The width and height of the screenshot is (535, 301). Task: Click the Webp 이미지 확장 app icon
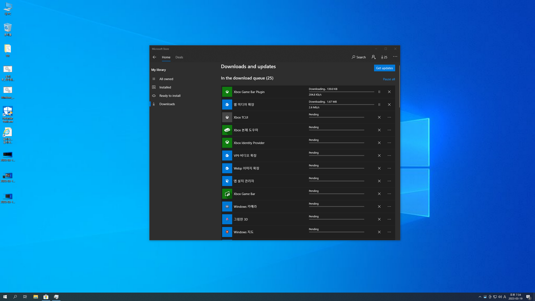[x=227, y=168]
